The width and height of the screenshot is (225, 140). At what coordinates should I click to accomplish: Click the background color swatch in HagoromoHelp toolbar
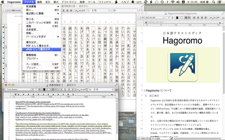181,18
